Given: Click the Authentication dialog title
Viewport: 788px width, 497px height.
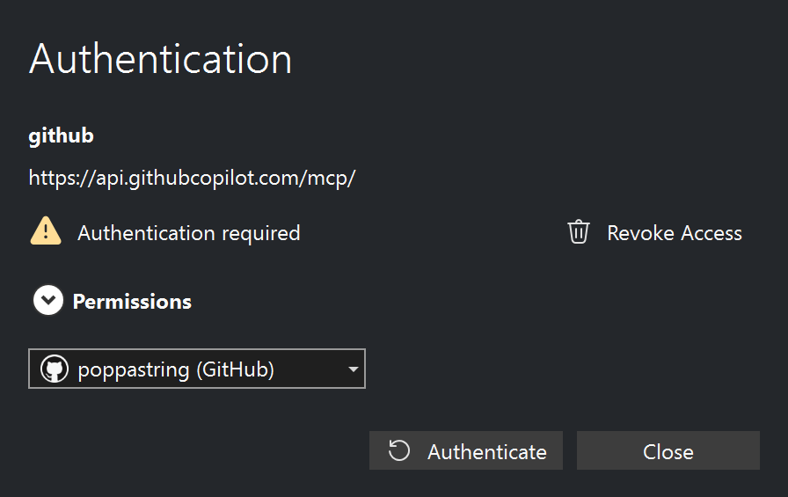Looking at the screenshot, I should (160, 60).
